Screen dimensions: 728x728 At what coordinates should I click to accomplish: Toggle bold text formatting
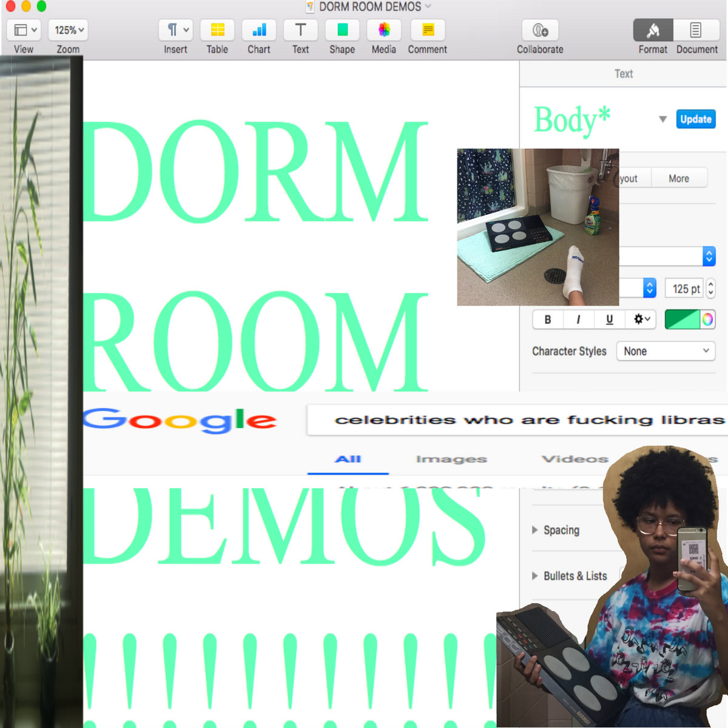pyautogui.click(x=548, y=320)
